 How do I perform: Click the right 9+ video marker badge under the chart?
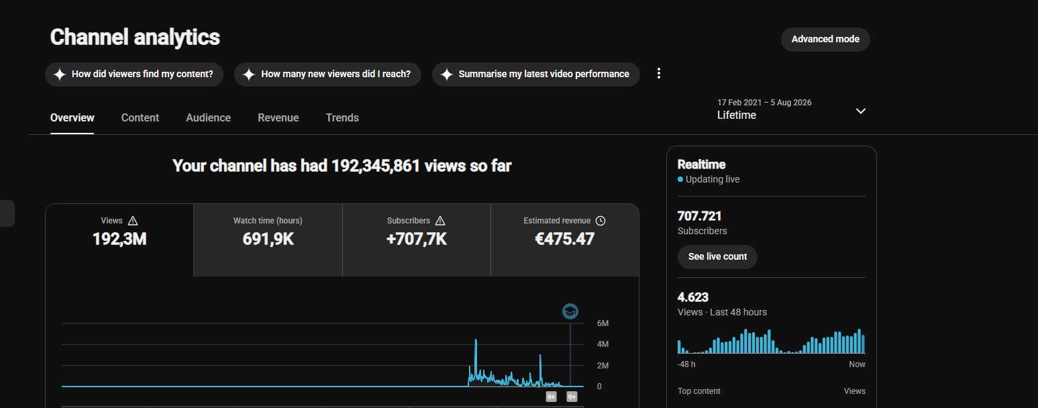572,397
